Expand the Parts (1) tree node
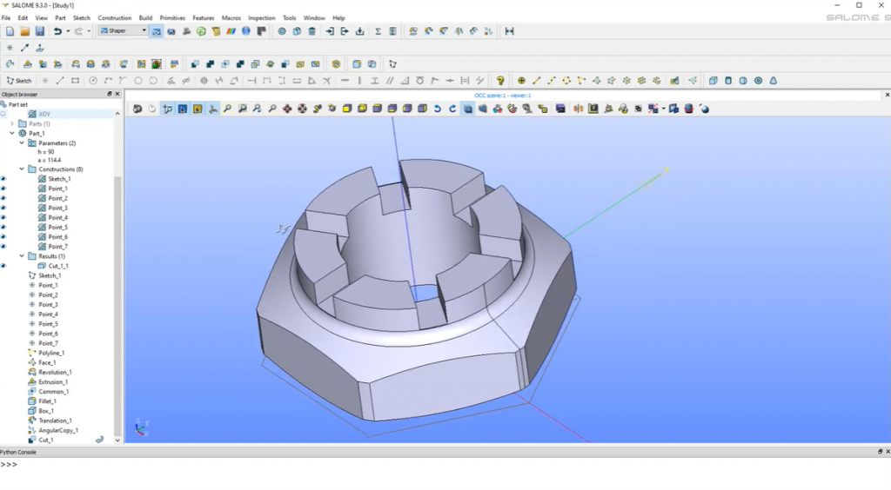 (12, 124)
